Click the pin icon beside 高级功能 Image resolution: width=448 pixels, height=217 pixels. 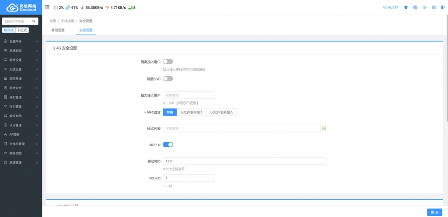click(x=5, y=153)
